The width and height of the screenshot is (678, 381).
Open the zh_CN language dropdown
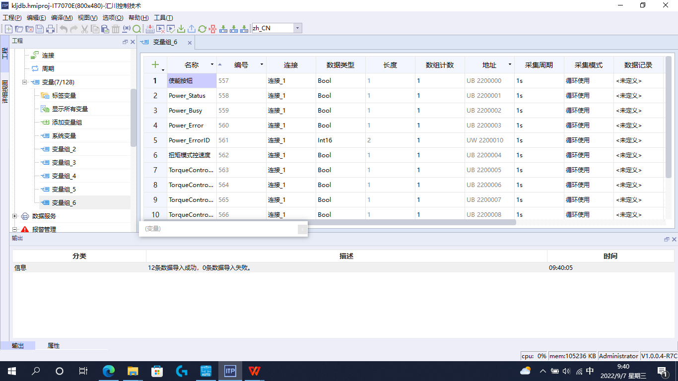tap(298, 28)
